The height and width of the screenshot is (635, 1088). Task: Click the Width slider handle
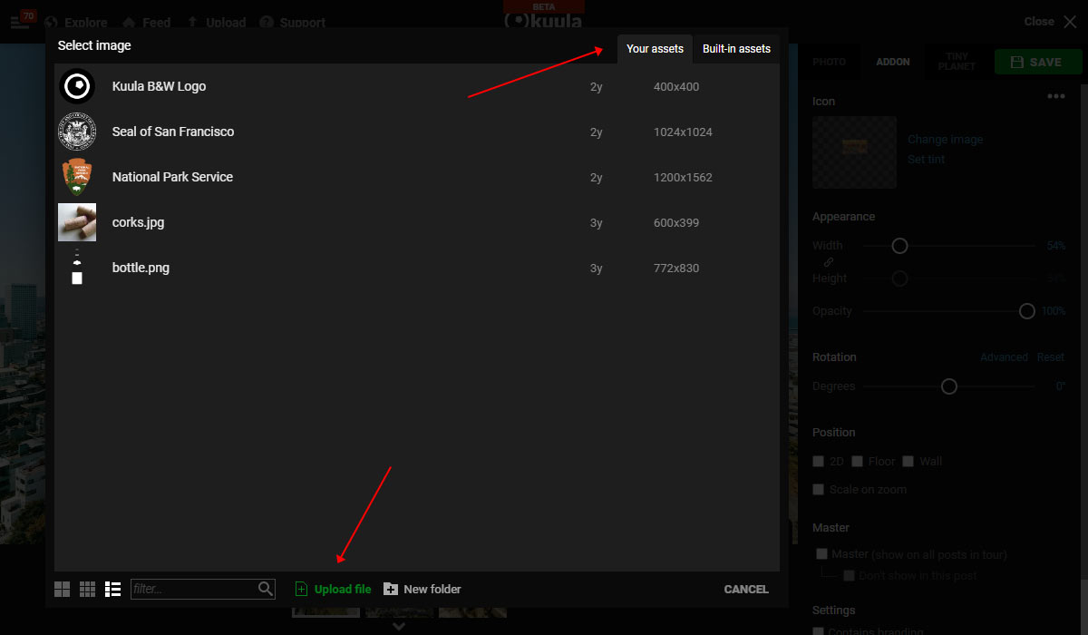click(x=899, y=246)
